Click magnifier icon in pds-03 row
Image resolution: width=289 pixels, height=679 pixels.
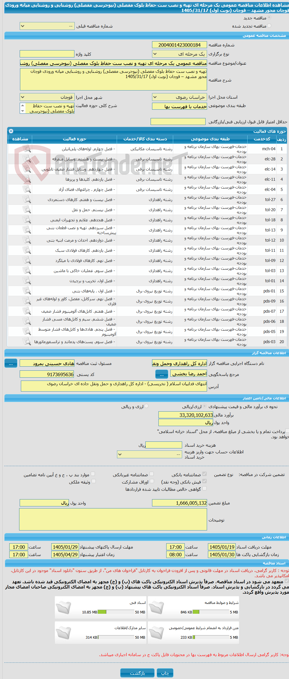click(x=27, y=342)
